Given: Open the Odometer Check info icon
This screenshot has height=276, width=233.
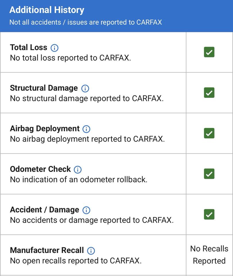Looking at the screenshot, I should coord(78,170).
